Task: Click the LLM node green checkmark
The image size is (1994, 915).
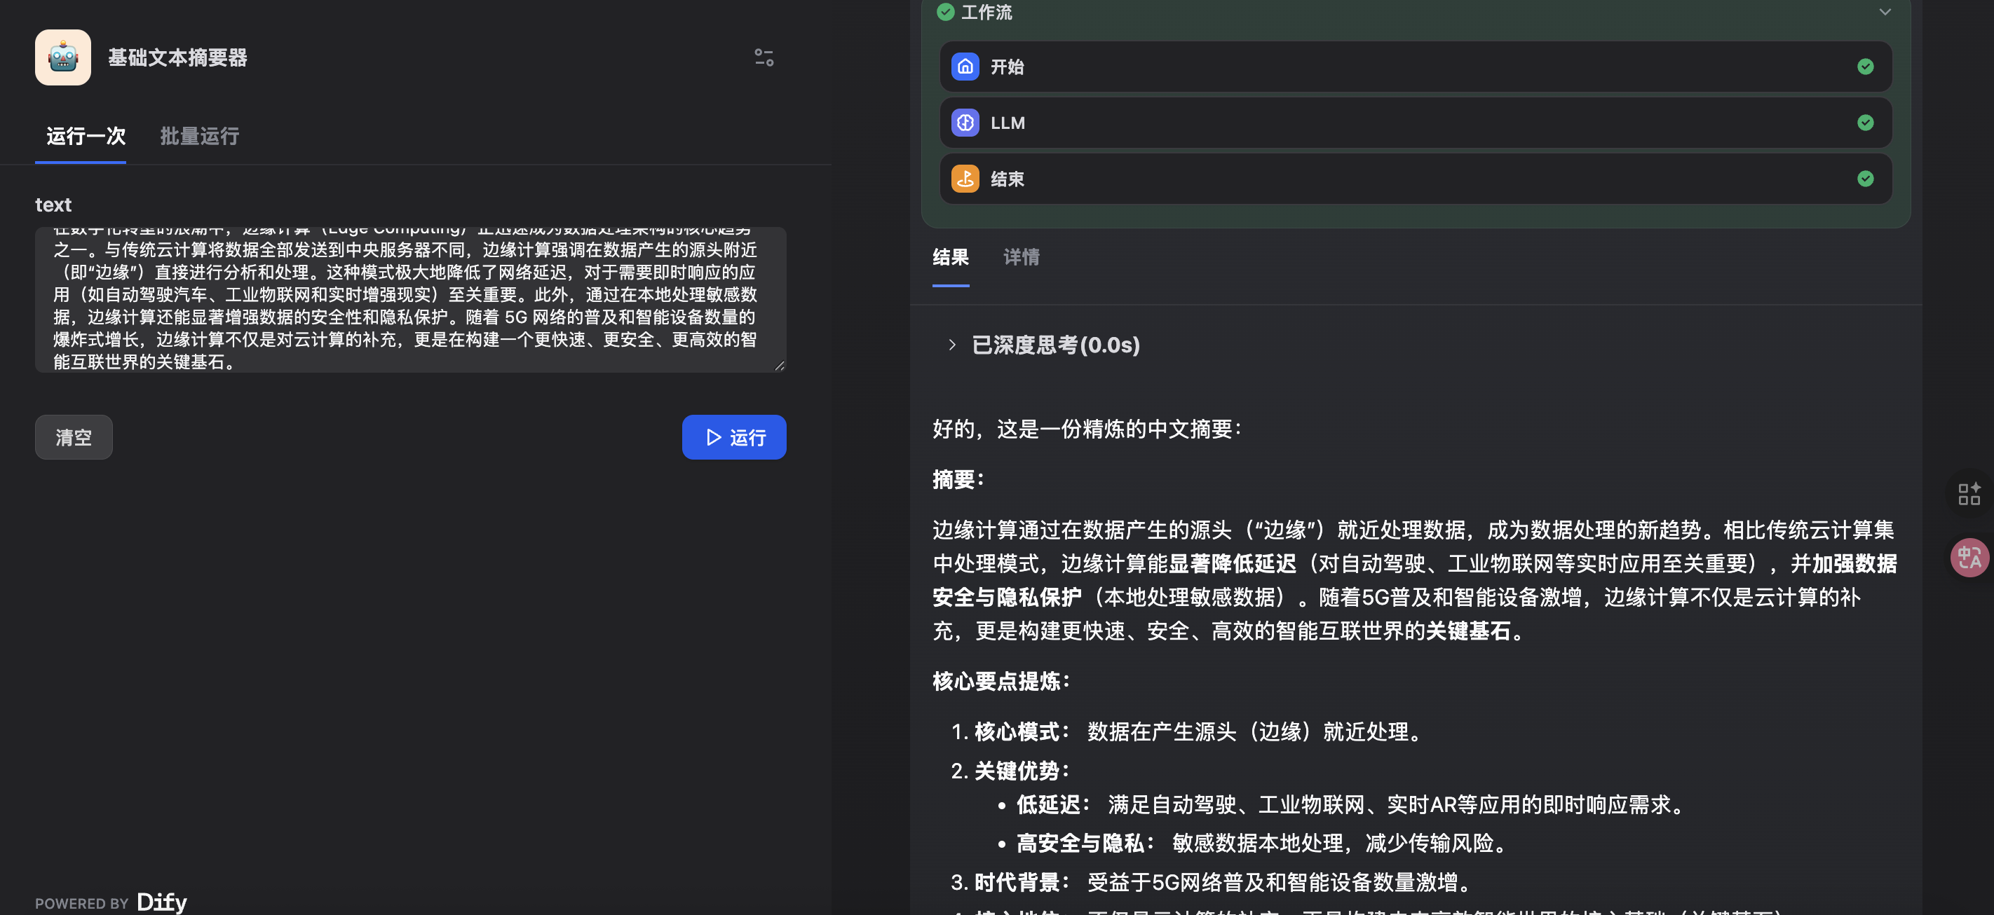Action: tap(1865, 122)
